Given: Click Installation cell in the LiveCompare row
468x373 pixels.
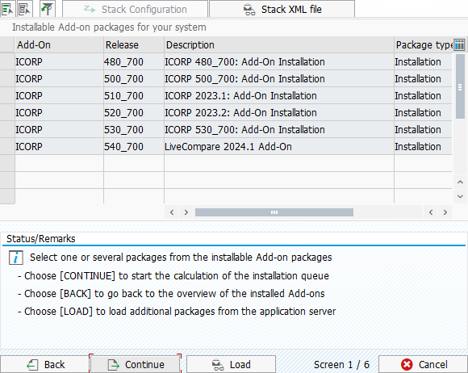Looking at the screenshot, I should coord(424,147).
